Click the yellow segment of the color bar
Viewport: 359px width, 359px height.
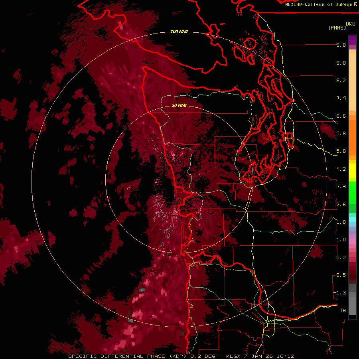pos(352,171)
